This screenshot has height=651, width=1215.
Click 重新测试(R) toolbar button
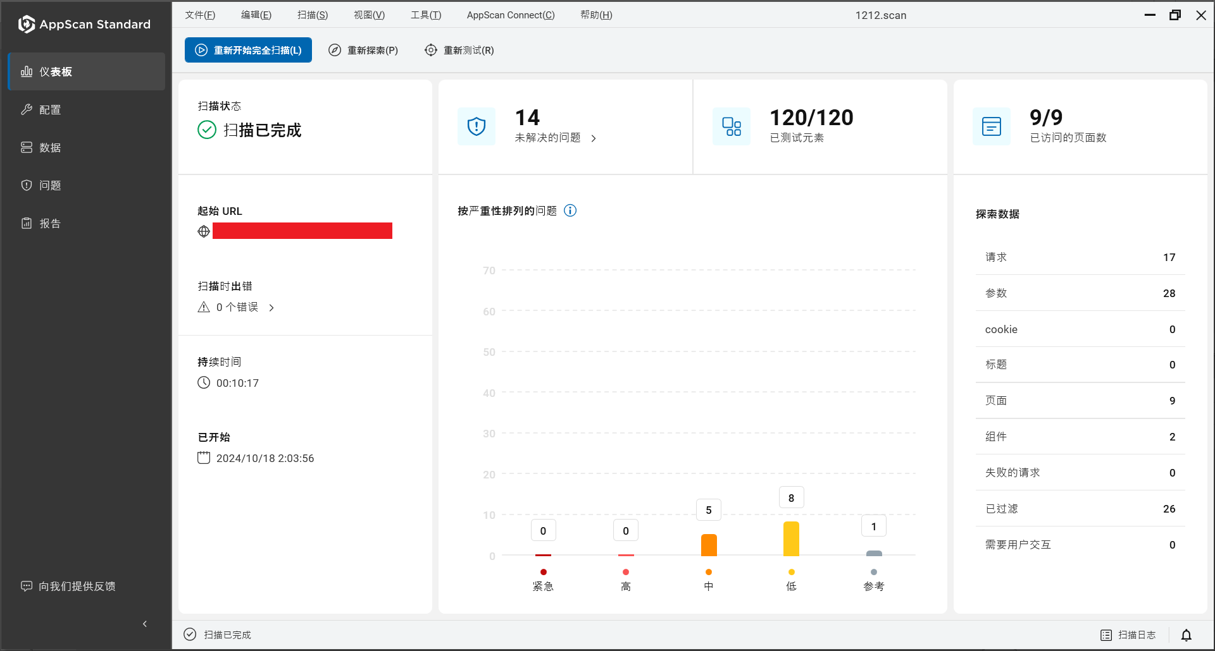[x=459, y=50]
